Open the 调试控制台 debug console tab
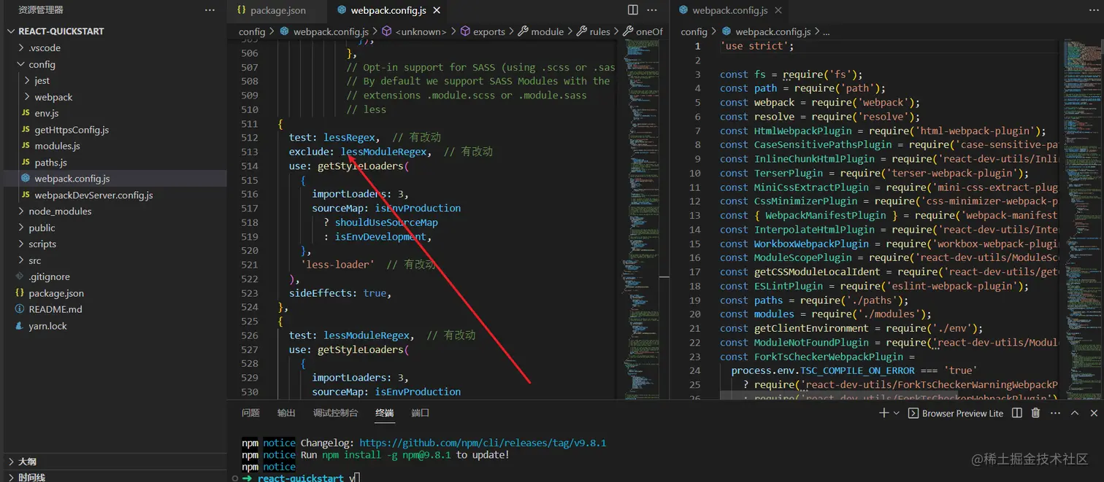 click(x=335, y=413)
